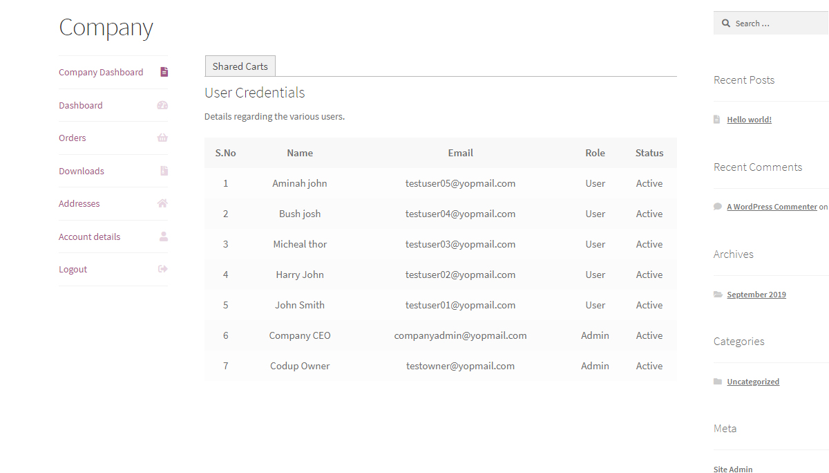This screenshot has height=473, width=829.
Task: Visit the Site Admin link under Meta
Action: pyautogui.click(x=732, y=469)
